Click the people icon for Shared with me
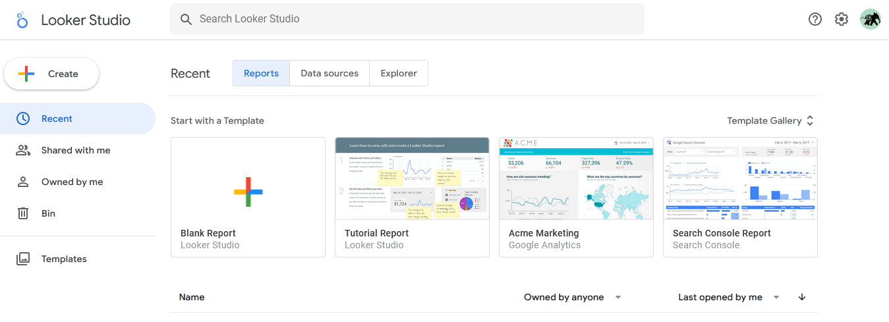Image resolution: width=889 pixels, height=322 pixels. [23, 150]
